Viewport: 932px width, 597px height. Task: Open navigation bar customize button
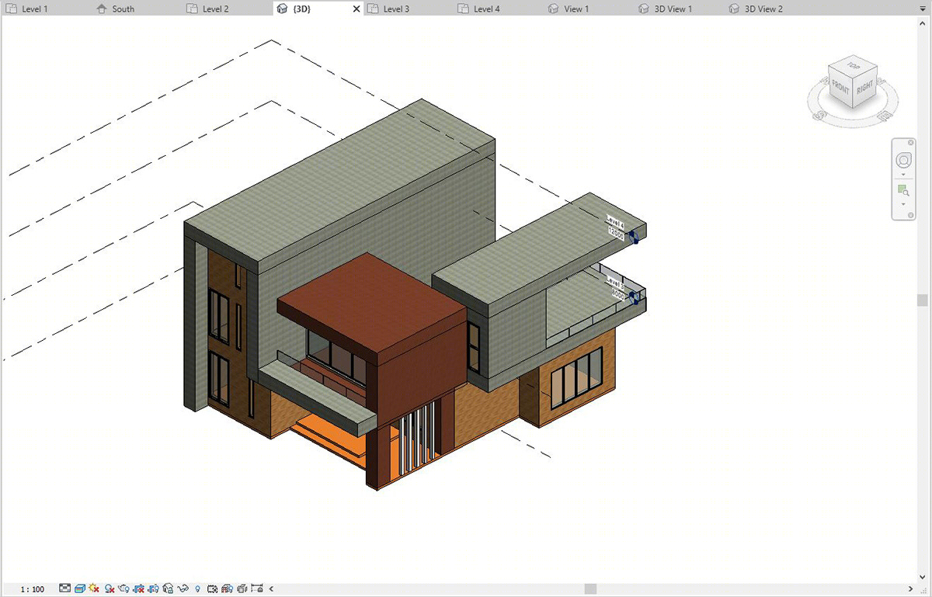click(x=911, y=215)
